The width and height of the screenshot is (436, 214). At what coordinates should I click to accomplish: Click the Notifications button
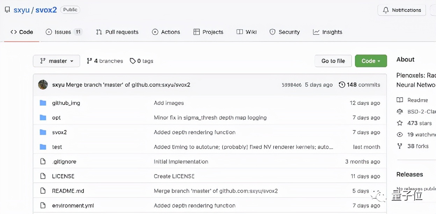[402, 10]
